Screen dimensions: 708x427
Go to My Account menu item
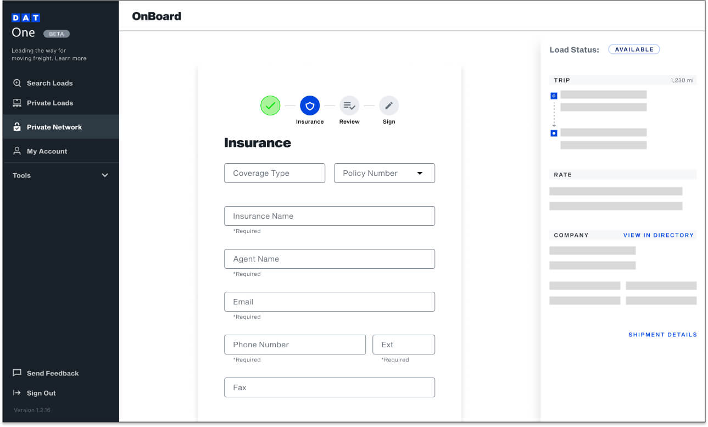click(x=47, y=151)
